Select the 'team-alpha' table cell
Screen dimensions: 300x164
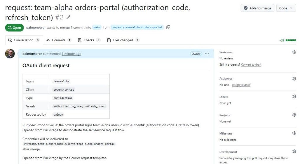tap(79, 81)
